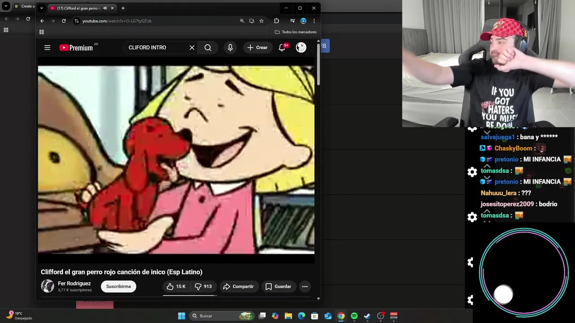Open the Fer Rodriguez channel name link
The width and height of the screenshot is (575, 323).
pyautogui.click(x=74, y=284)
